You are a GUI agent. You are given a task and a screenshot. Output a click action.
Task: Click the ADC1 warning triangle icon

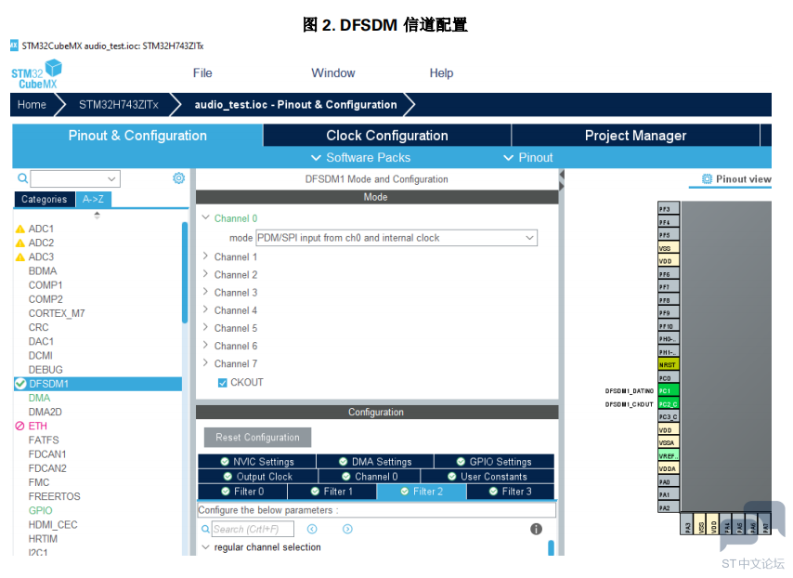20,229
